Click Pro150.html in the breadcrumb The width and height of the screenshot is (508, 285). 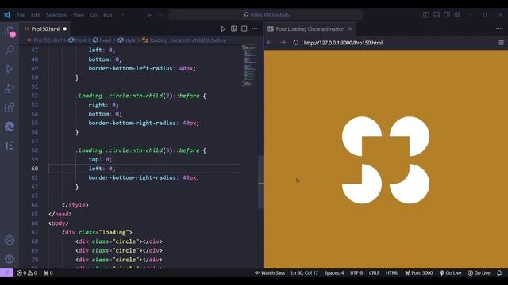coord(48,40)
